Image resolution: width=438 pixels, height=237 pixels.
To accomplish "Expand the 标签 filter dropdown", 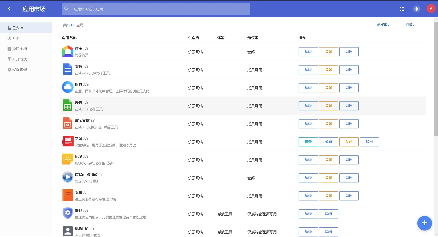I will pyautogui.click(x=410, y=25).
